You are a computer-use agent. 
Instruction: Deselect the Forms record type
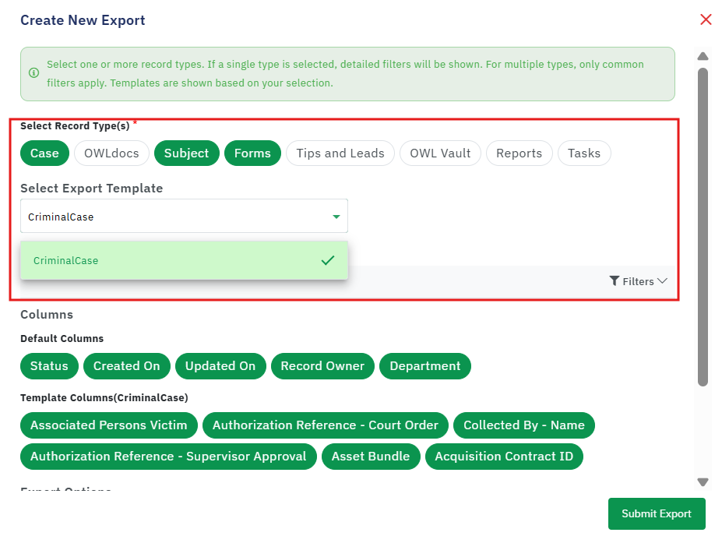tap(252, 153)
